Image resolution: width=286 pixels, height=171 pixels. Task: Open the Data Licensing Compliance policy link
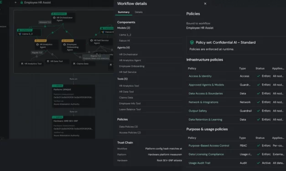point(206,154)
